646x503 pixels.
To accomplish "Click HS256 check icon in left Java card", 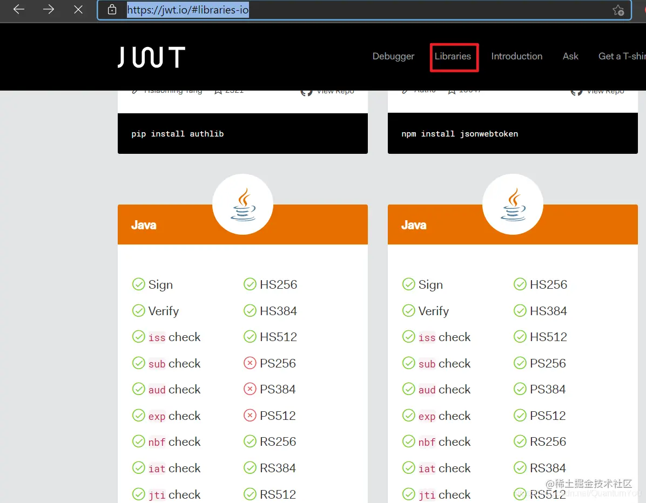I will tap(250, 284).
